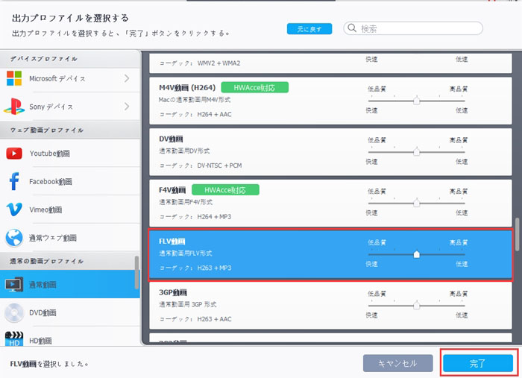Focus the 検索 search input field
The width and height of the screenshot is (522, 378).
(x=418, y=28)
